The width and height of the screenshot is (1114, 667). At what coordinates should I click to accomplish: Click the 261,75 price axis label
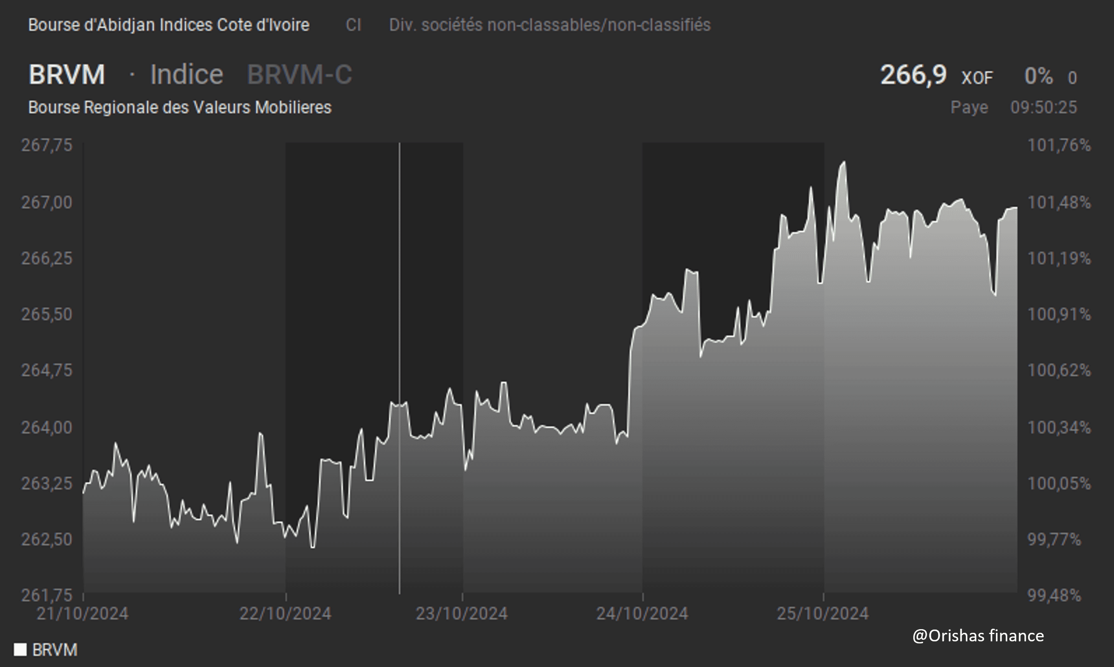(47, 595)
